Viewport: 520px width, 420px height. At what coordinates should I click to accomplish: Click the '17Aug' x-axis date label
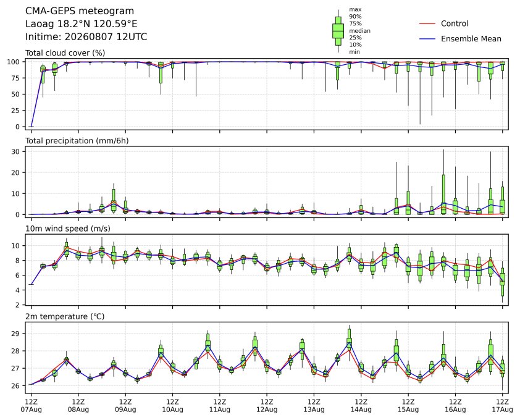(502, 409)
